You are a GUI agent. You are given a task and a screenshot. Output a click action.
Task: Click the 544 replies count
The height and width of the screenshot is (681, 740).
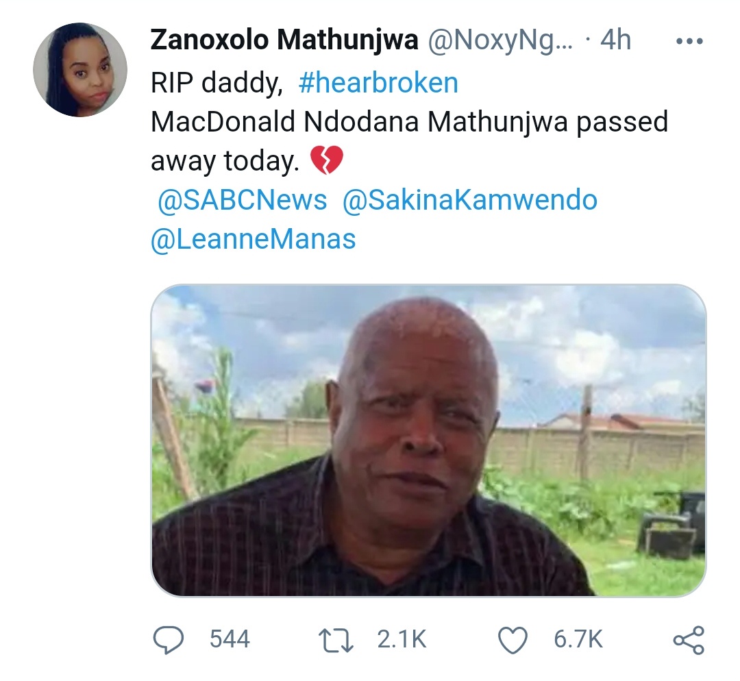pos(230,640)
